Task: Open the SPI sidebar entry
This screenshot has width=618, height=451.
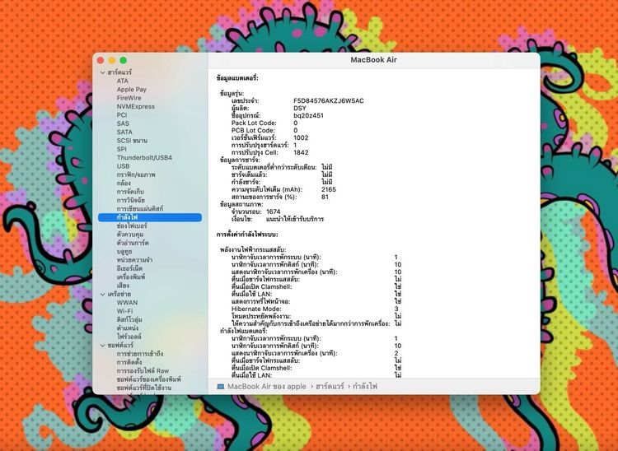Action: pyautogui.click(x=122, y=149)
